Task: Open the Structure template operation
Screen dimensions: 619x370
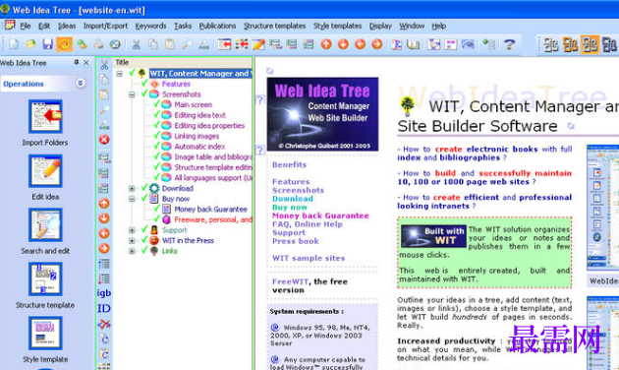Action: pos(45,279)
